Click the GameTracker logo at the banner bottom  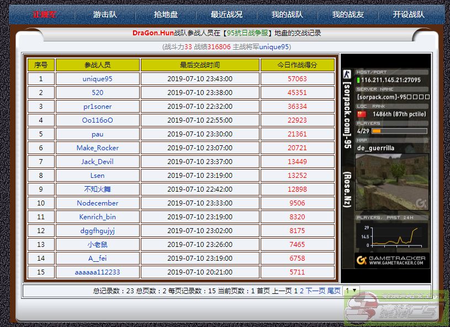[391, 260]
